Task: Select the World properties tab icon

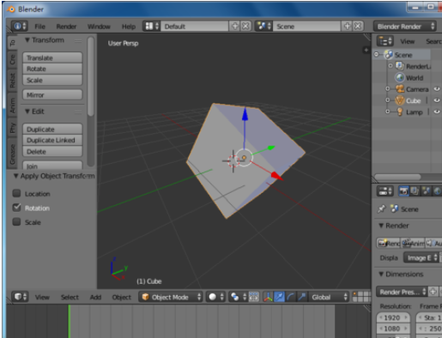Action: click(437, 191)
